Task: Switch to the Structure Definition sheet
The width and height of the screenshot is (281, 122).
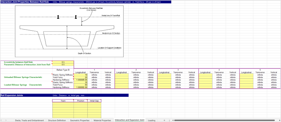Action: tap(57, 120)
